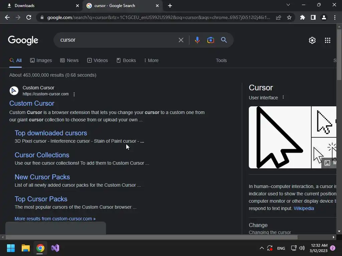Viewport: 342px width, 256px height.
Task: Click the scroll down arrow
Action: point(339,231)
